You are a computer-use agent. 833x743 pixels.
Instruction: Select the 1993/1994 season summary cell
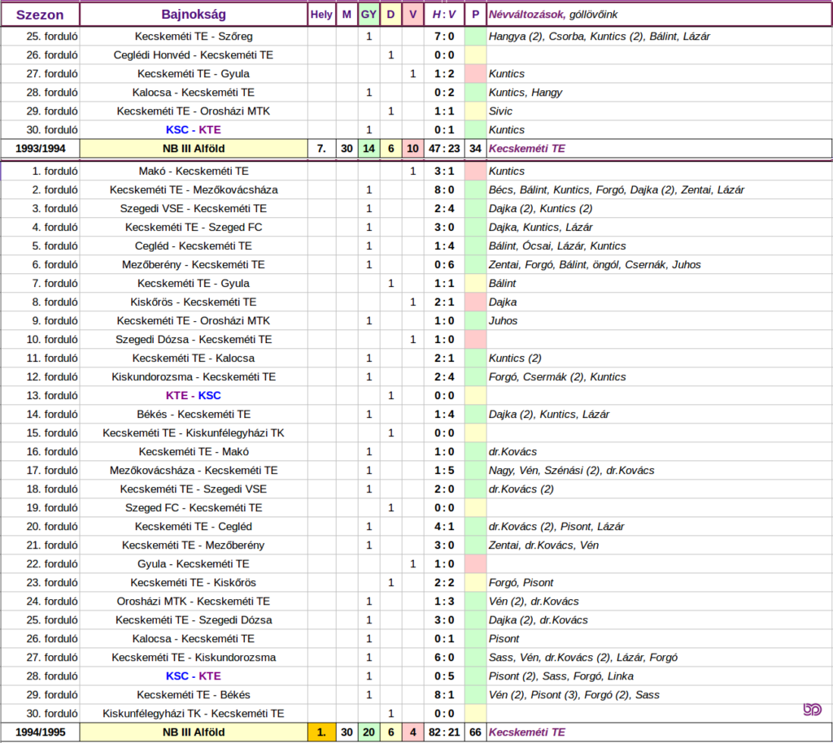click(41, 149)
